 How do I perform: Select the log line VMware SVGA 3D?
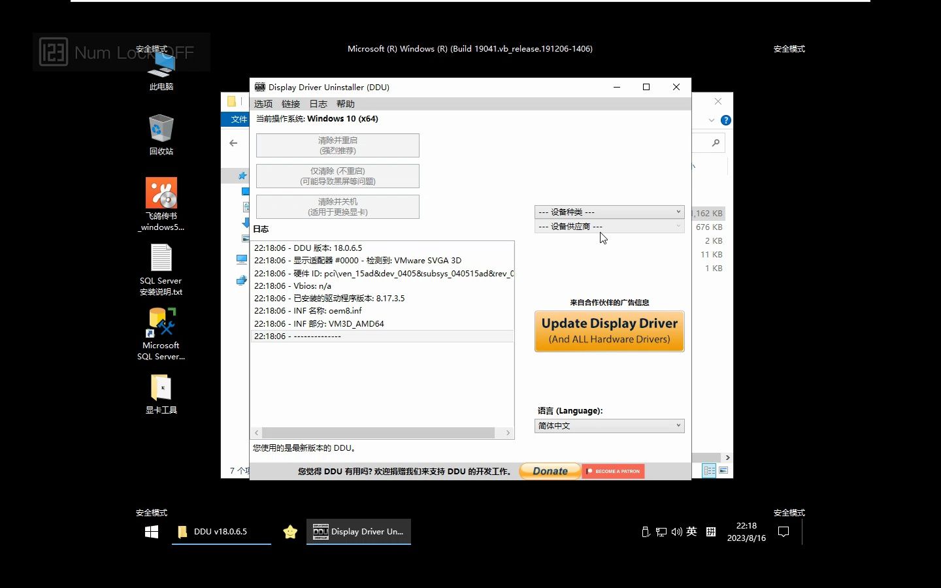[382, 261]
